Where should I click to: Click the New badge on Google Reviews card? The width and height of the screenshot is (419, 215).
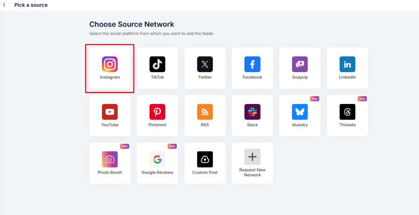172,146
